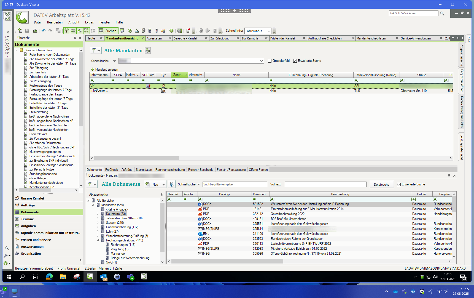Viewport: 474px width, 298px height.
Task: Click the calculator icon in the toolbar
Action: click(x=150, y=31)
